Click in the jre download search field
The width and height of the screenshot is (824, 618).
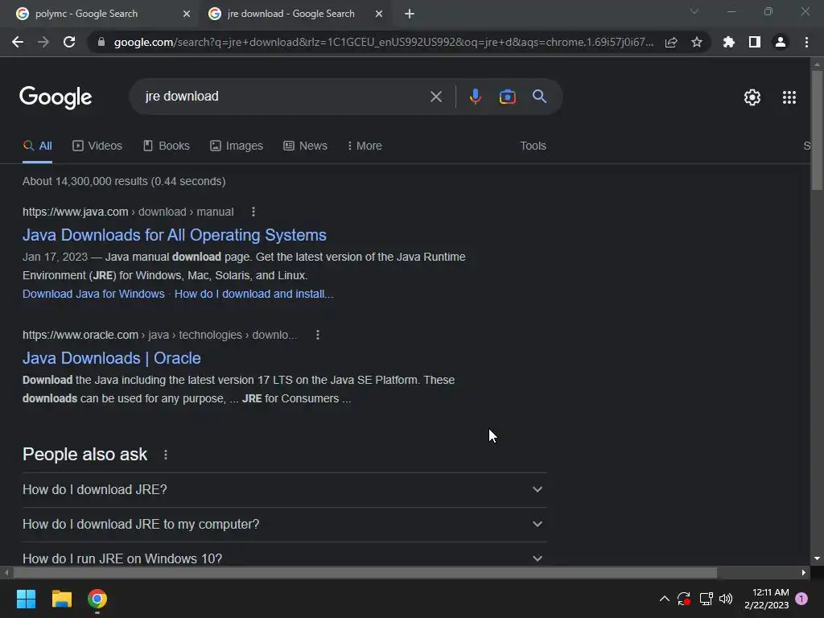(284, 97)
